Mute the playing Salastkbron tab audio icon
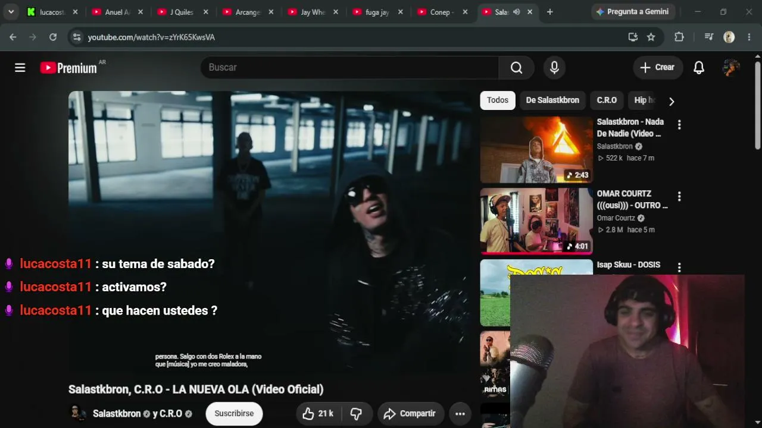Image resolution: width=762 pixels, height=428 pixels. pos(516,12)
